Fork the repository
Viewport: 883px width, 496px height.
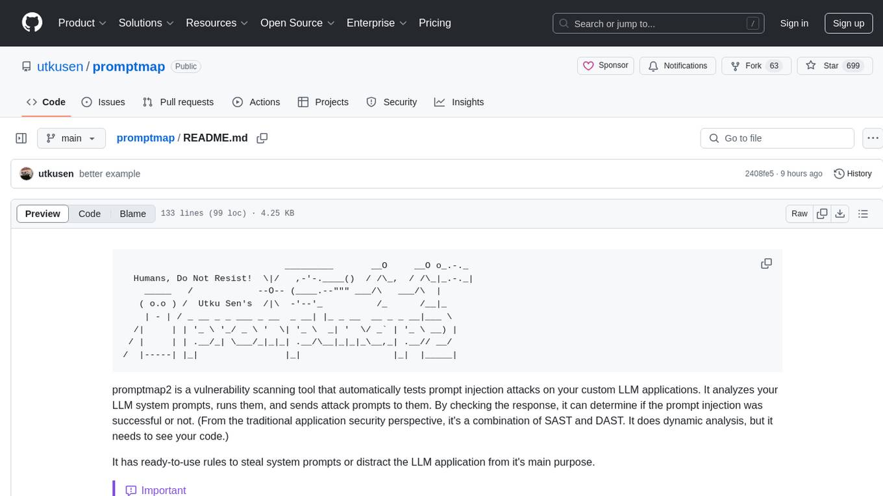(x=756, y=66)
